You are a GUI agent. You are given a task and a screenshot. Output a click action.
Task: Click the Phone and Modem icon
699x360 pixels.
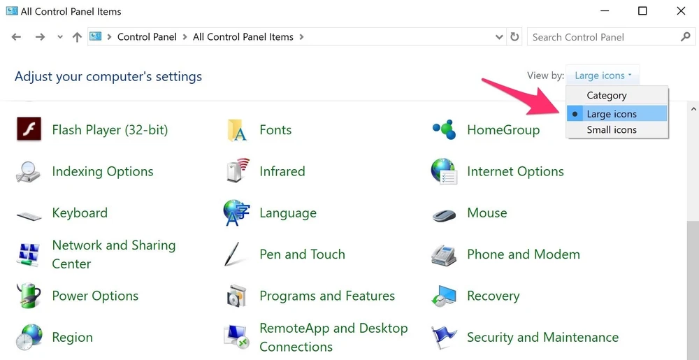pos(444,254)
